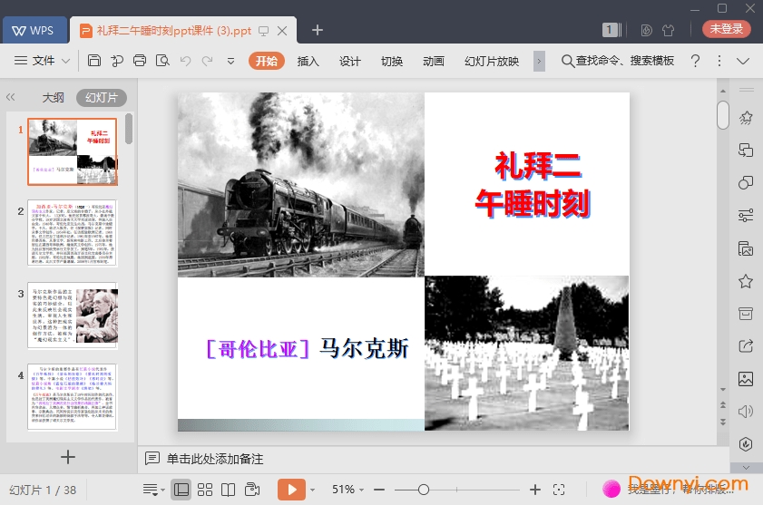Viewport: 763px width, 505px height.
Task: Open Print Preview from the toolbar
Action: 162,61
